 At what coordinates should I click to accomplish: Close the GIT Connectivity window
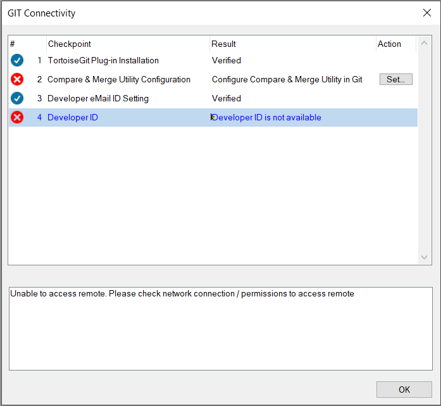click(427, 13)
